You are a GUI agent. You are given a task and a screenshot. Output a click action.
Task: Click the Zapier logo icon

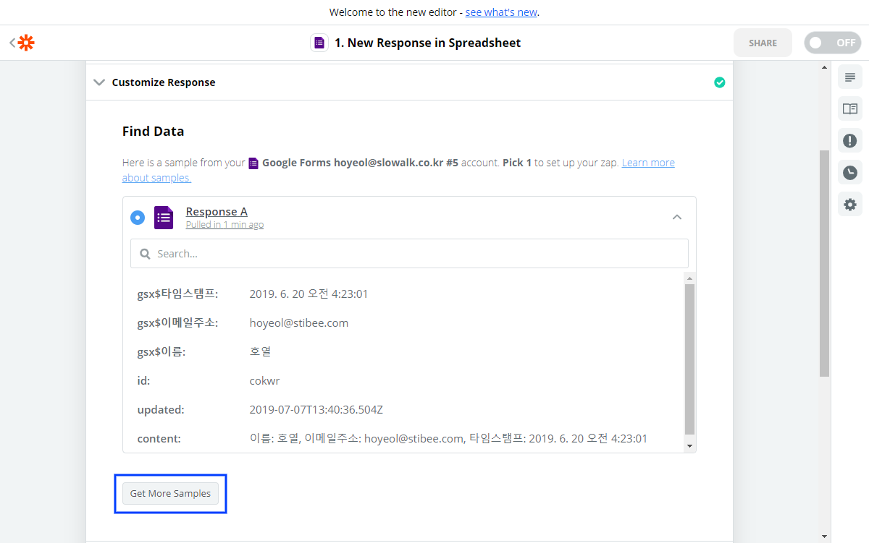(26, 43)
